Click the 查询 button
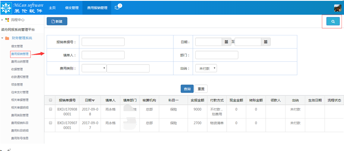The image size is (344, 151). point(187,89)
